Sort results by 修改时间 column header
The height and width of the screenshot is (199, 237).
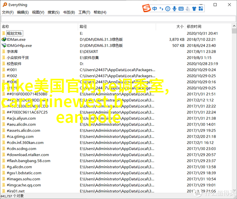(x=194, y=26)
